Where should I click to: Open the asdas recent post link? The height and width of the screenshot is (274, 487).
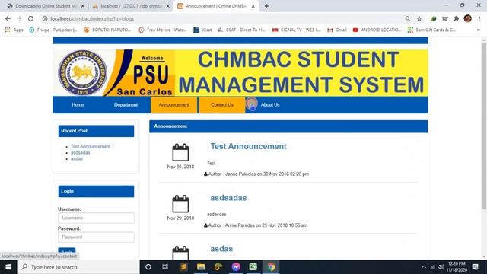click(x=77, y=159)
